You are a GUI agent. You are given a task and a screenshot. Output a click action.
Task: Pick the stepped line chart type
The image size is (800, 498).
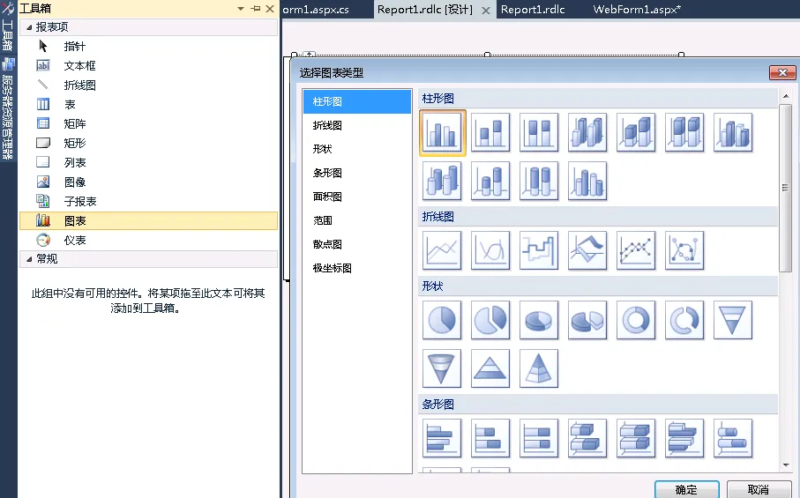pos(539,250)
